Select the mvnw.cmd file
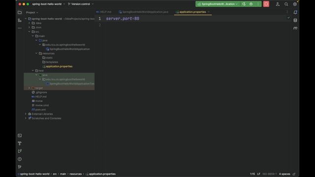 coord(42,105)
